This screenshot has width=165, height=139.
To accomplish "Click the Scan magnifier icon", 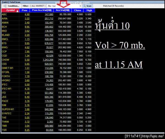I will tap(84, 6).
